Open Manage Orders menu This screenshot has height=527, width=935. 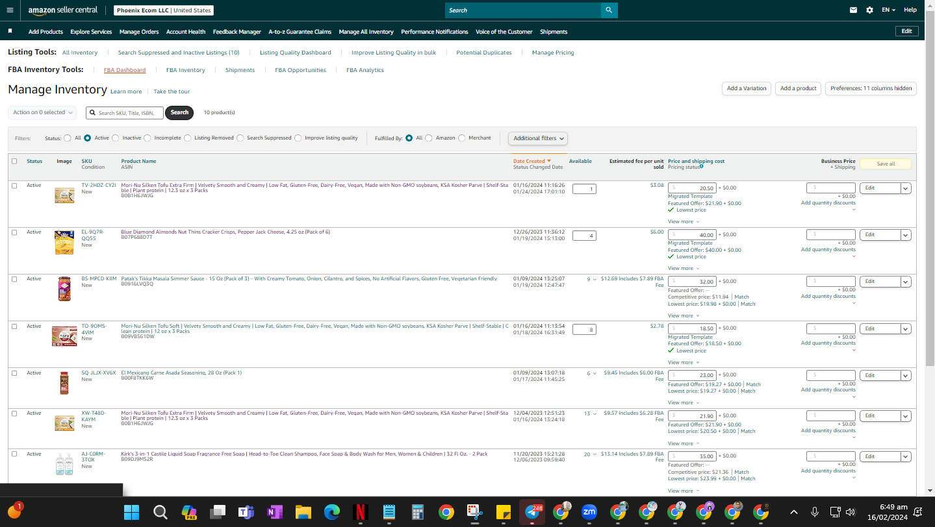coord(139,32)
